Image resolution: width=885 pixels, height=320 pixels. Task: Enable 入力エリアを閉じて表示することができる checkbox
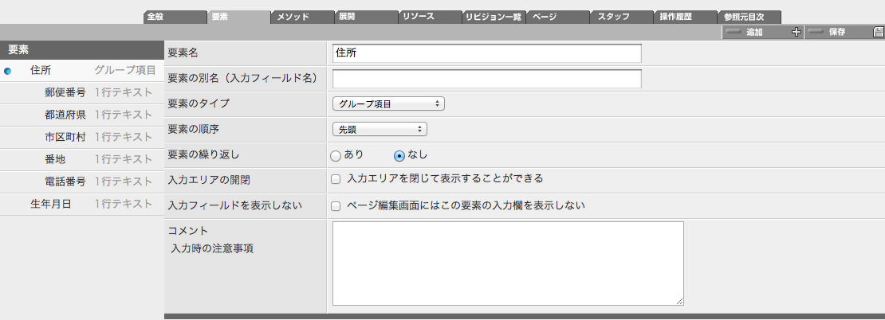[336, 179]
